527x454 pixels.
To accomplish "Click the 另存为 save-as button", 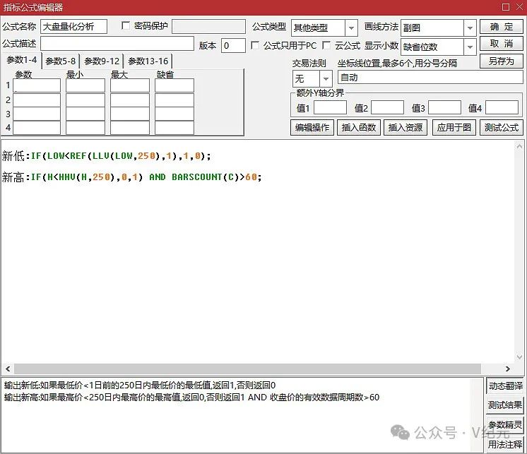I will (x=501, y=61).
